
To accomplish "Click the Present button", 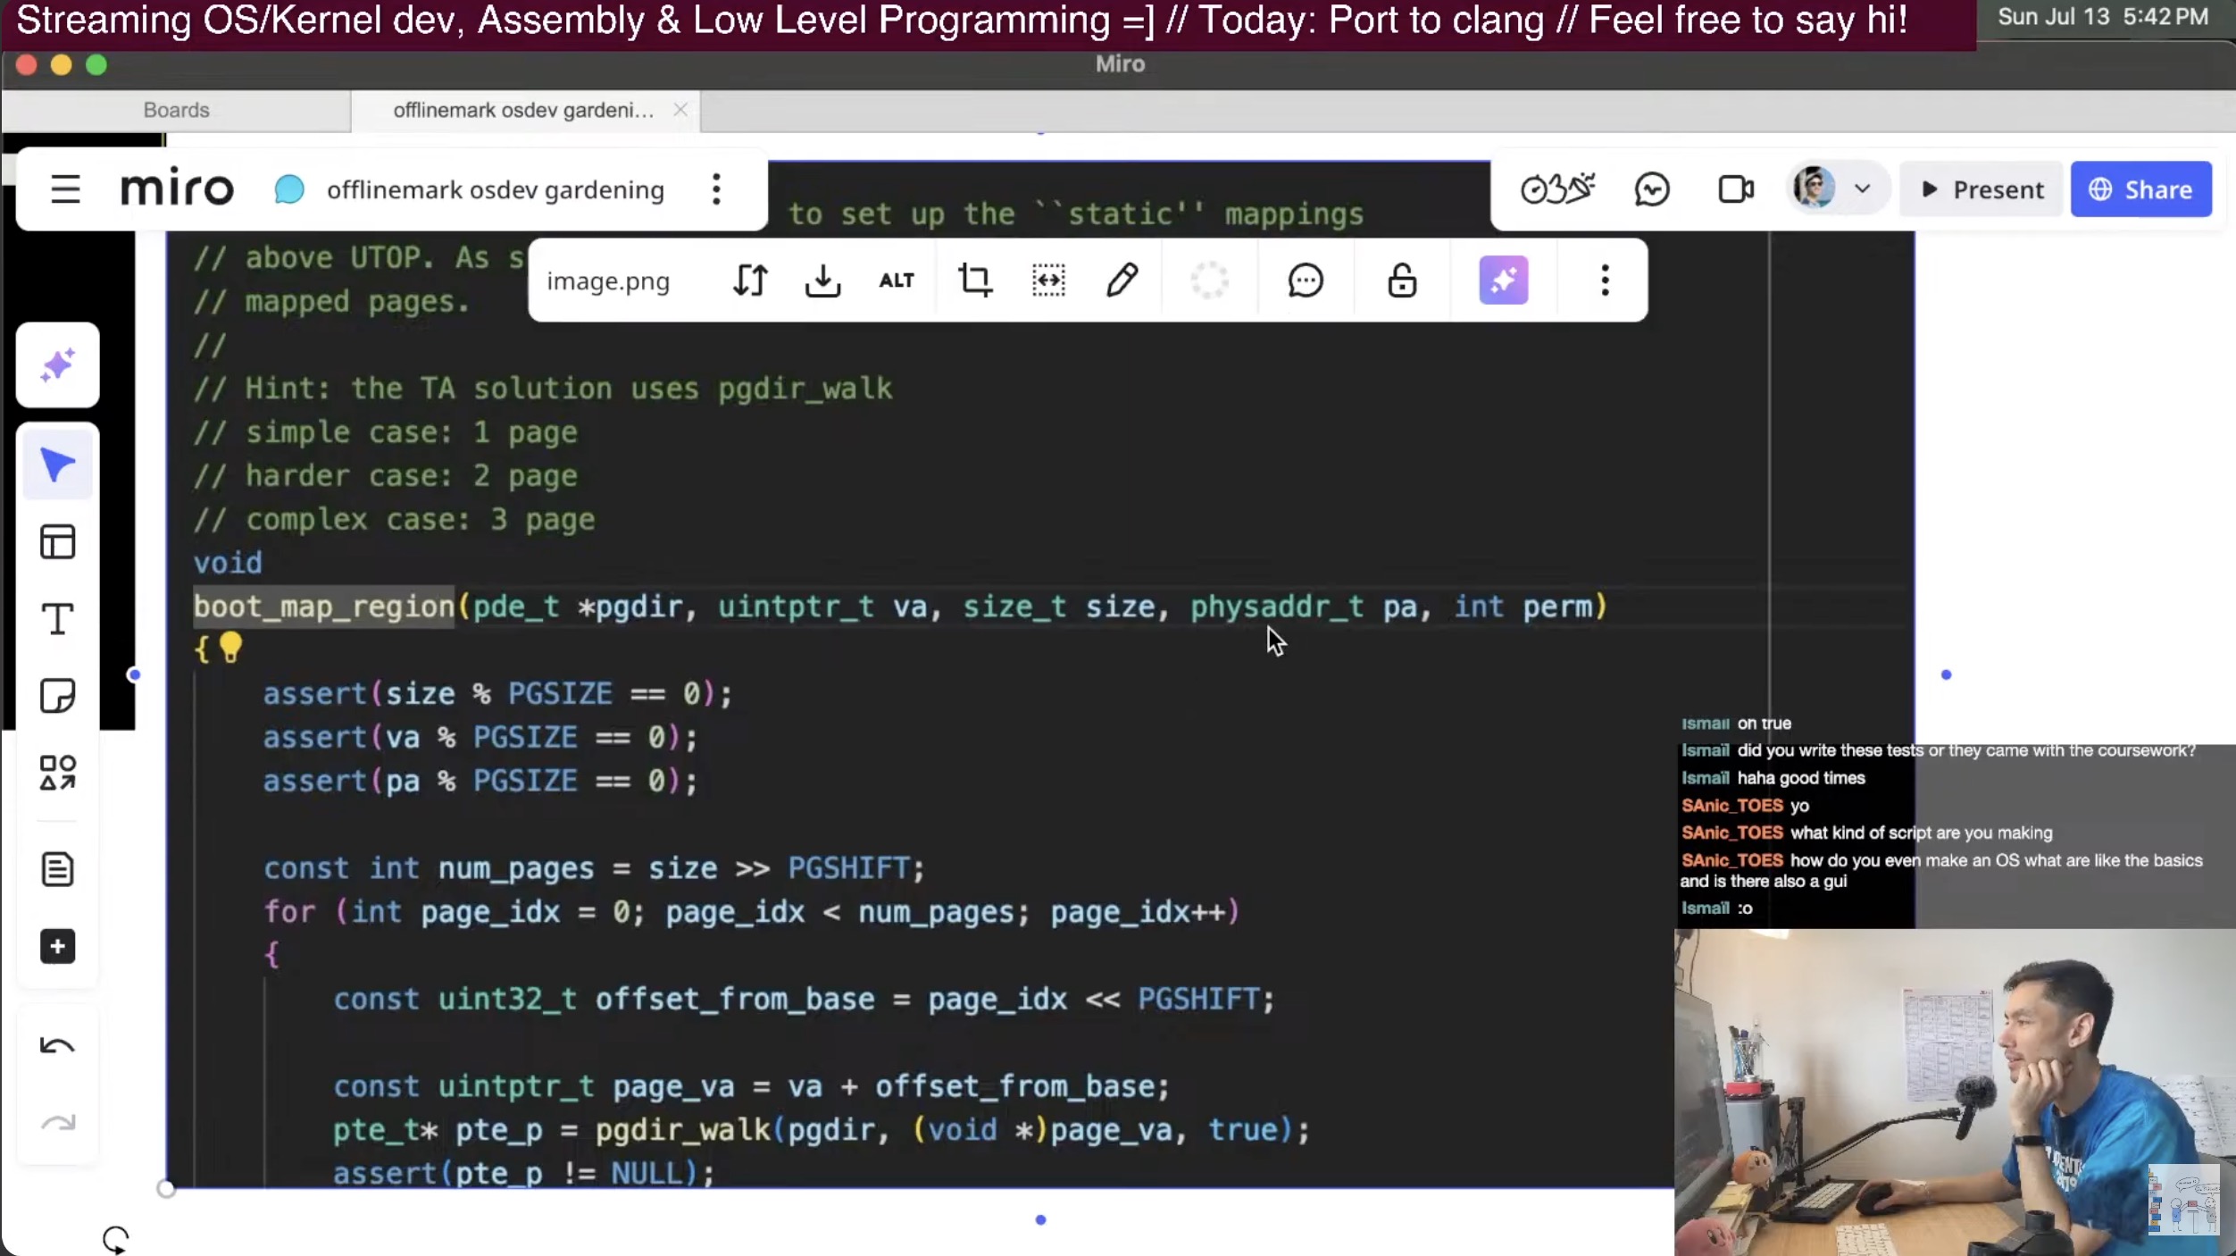I will (x=1981, y=189).
